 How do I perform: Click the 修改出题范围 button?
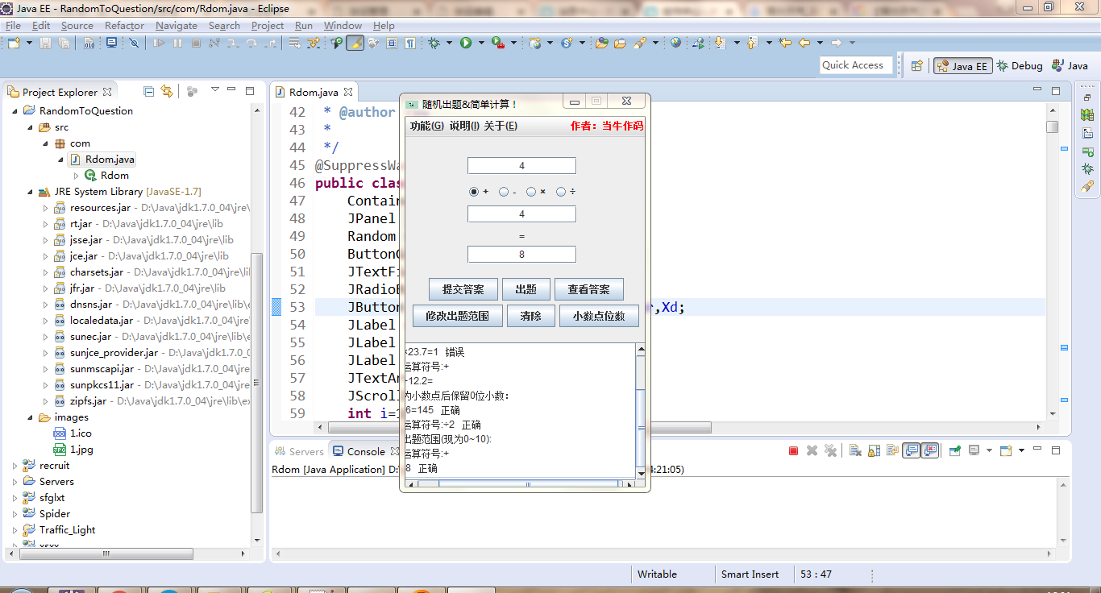click(x=457, y=316)
